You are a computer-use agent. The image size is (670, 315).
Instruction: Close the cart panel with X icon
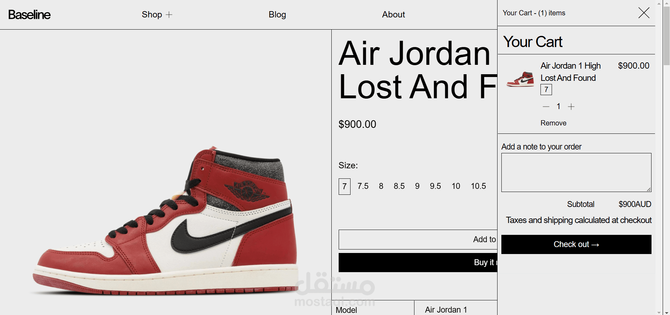click(644, 13)
